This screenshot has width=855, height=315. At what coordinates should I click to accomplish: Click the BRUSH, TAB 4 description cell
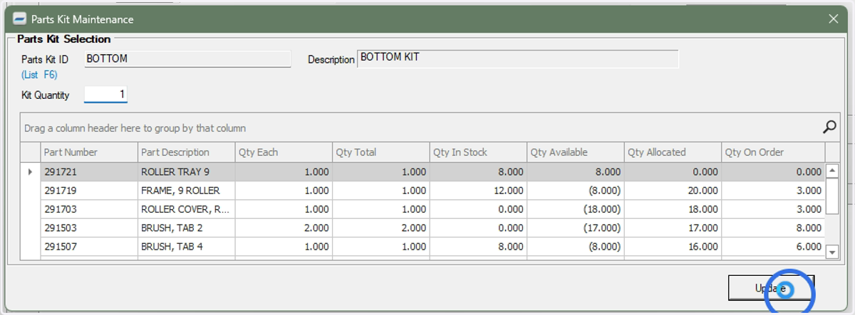coord(187,246)
